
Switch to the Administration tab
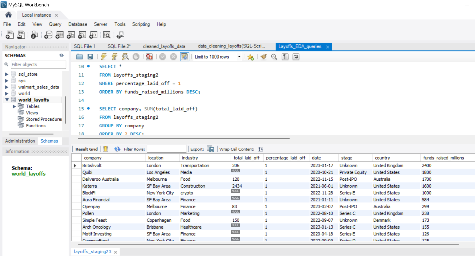pyautogui.click(x=20, y=141)
